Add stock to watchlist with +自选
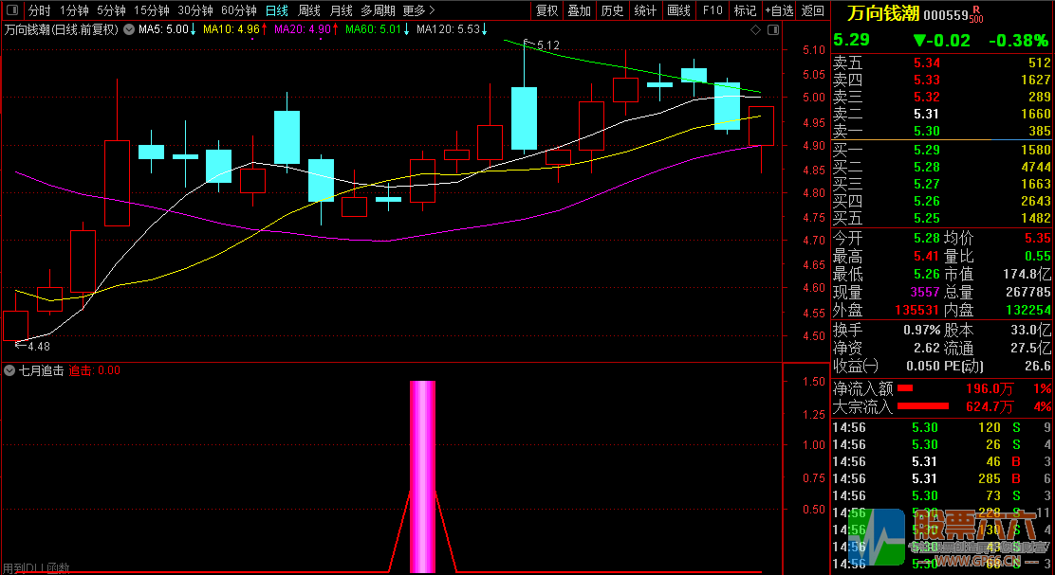The width and height of the screenshot is (1055, 575). [779, 10]
